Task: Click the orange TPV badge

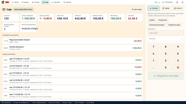Action: click(x=7, y=2)
